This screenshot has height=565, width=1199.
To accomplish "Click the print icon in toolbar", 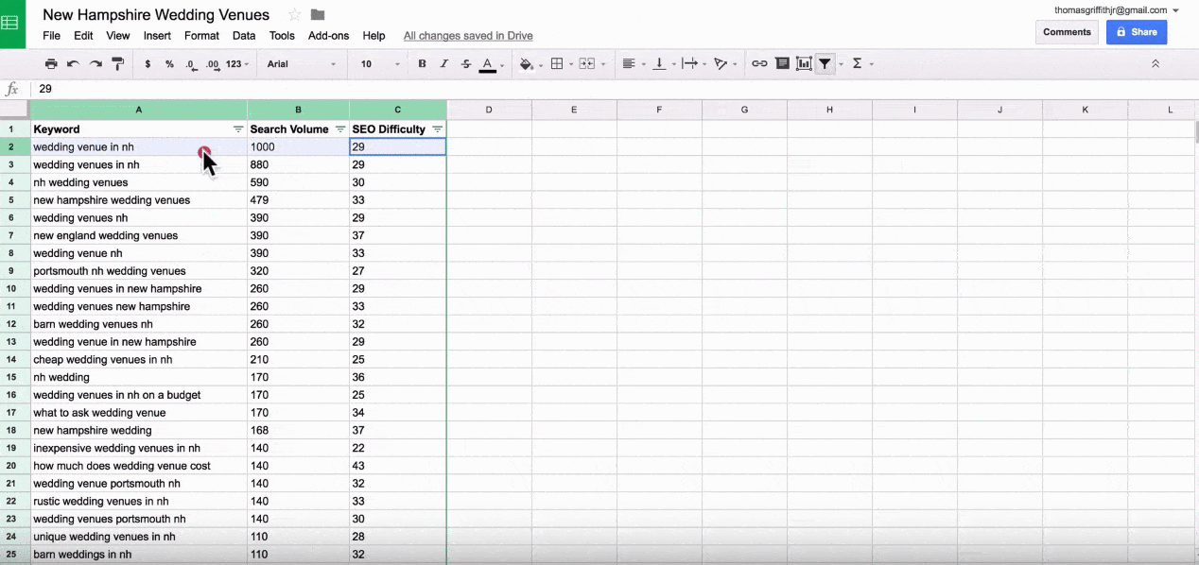I will (51, 64).
